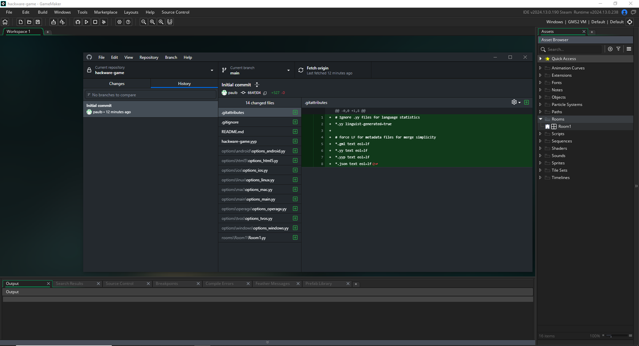This screenshot has width=639, height=346.
Task: Create a new asset with the target icon
Action: tap(610, 48)
